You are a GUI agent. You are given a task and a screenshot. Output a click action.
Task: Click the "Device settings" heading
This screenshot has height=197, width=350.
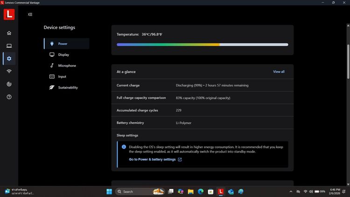(59, 27)
